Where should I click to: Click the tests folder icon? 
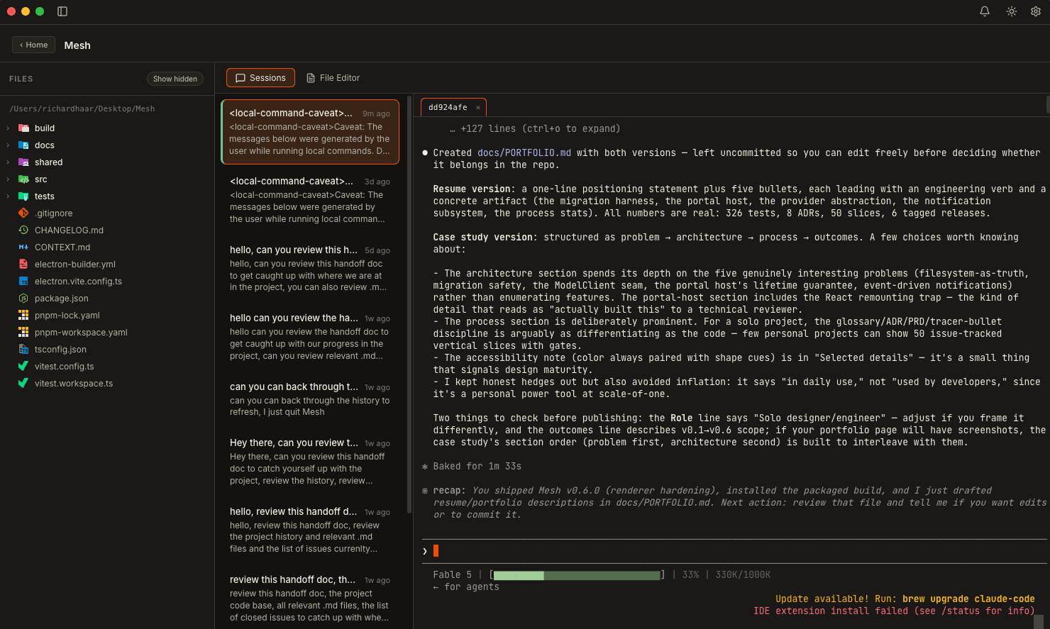click(x=23, y=196)
